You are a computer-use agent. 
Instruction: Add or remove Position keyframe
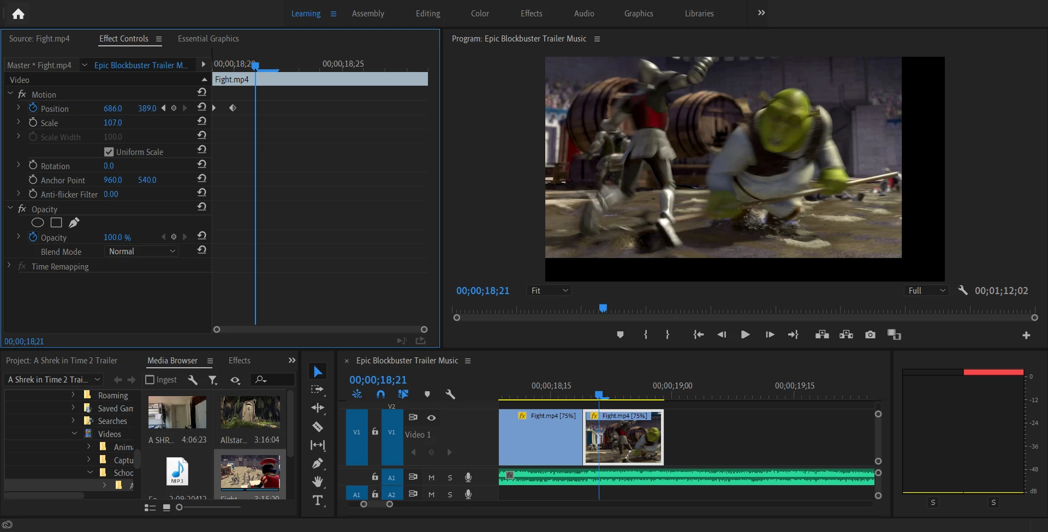click(174, 108)
